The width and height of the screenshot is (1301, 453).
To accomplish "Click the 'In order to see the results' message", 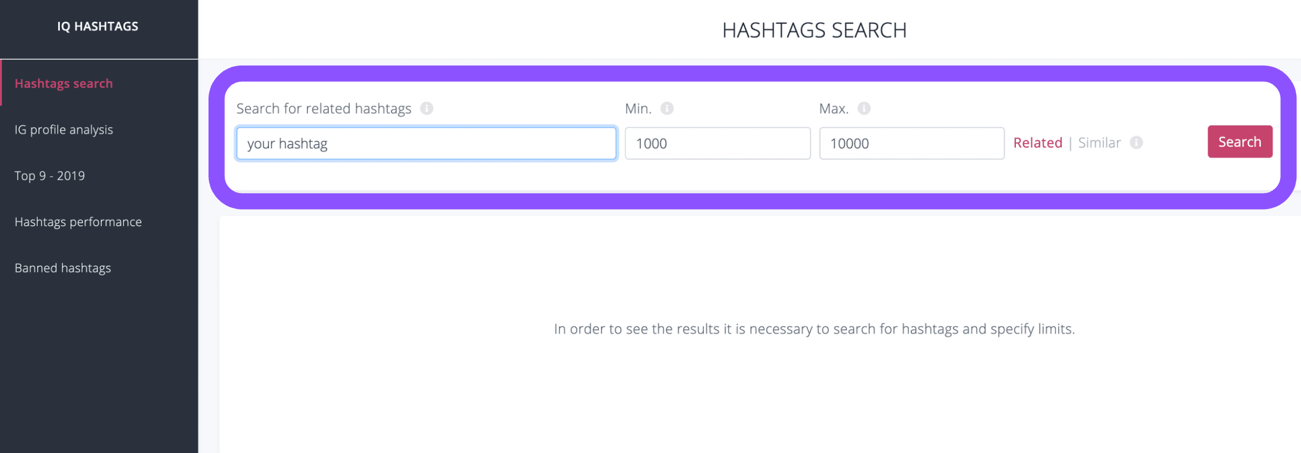I will point(814,329).
